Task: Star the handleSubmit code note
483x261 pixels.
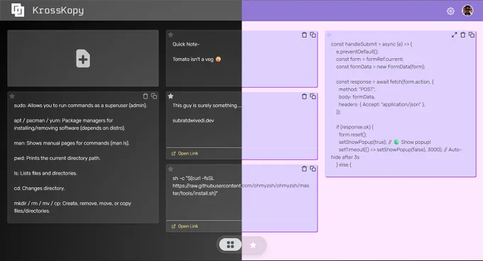Action: coord(330,35)
